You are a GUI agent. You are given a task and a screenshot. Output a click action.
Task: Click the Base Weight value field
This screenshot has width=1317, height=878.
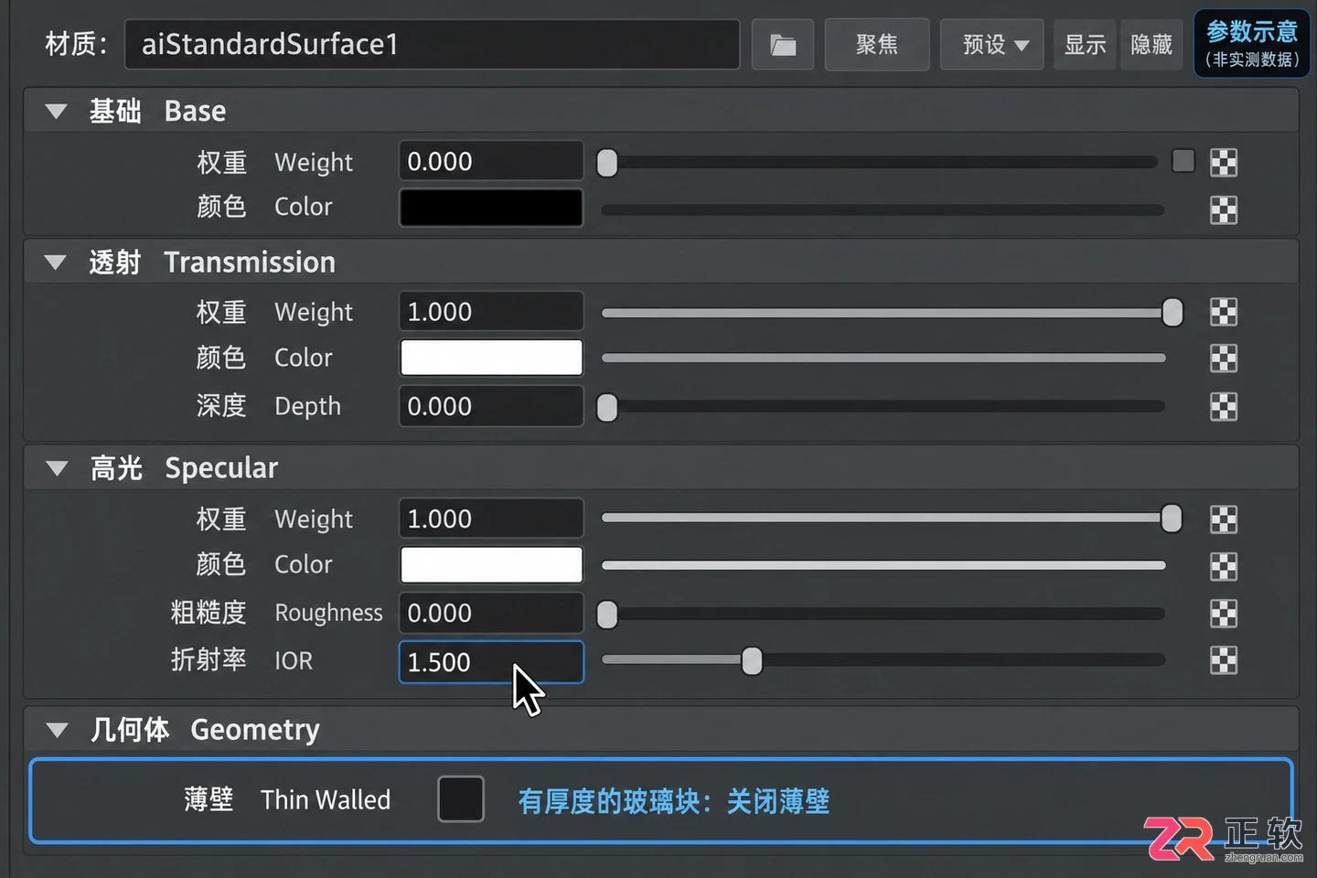(491, 162)
